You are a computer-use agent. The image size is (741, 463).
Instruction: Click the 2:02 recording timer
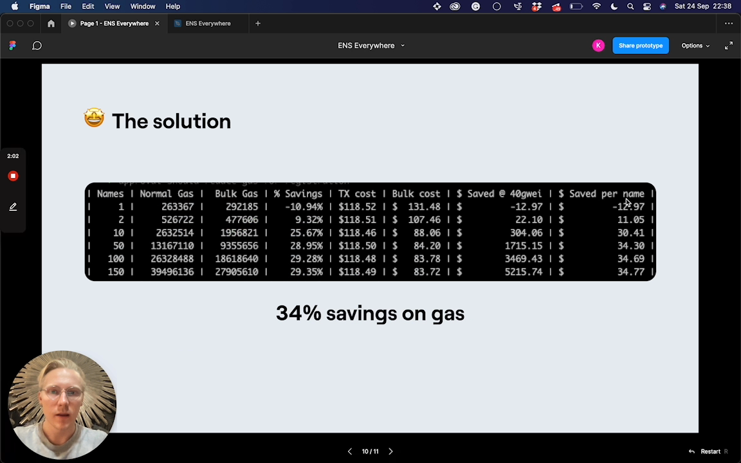point(13,156)
